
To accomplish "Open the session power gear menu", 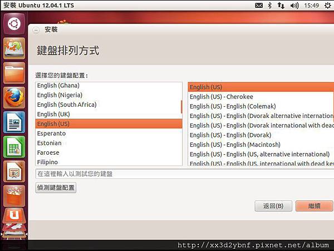I will point(328,6).
